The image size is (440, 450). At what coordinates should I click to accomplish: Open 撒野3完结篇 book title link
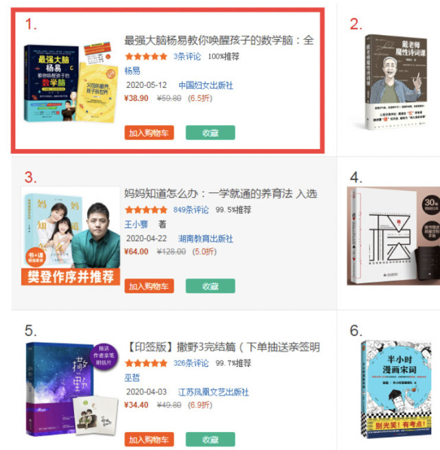(x=222, y=347)
